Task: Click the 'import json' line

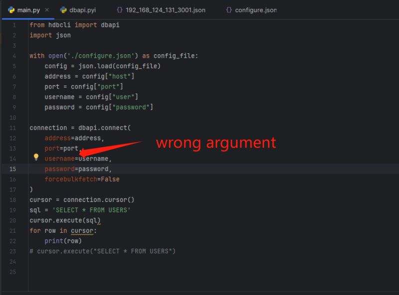Action: click(50, 35)
